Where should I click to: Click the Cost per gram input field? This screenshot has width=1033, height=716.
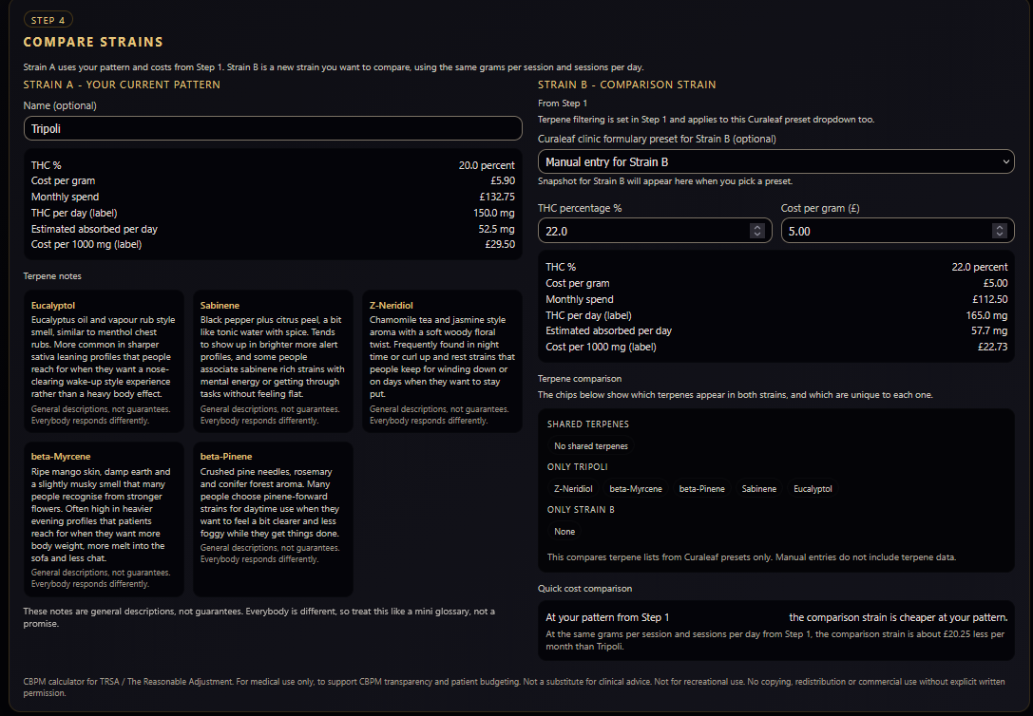point(897,231)
